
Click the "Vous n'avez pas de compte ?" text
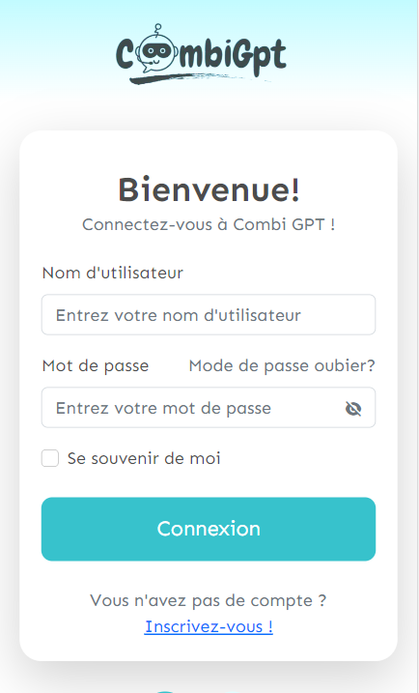(209, 600)
